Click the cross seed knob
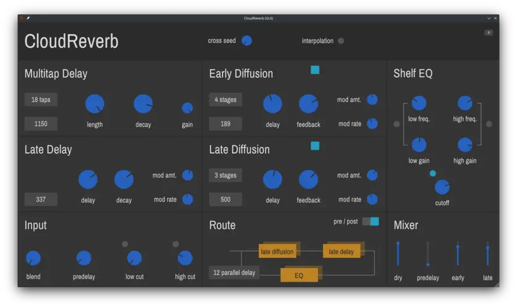This screenshot has height=308, width=517. click(x=246, y=41)
